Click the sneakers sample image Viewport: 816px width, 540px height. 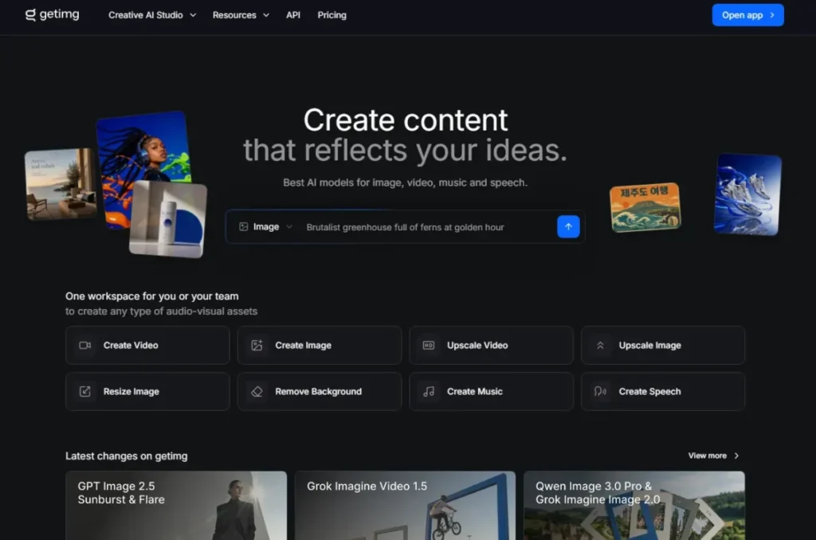click(x=747, y=194)
